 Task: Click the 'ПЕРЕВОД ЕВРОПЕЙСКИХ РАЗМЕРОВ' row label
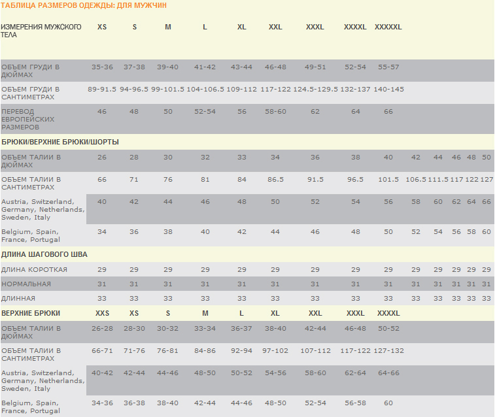tap(27, 119)
